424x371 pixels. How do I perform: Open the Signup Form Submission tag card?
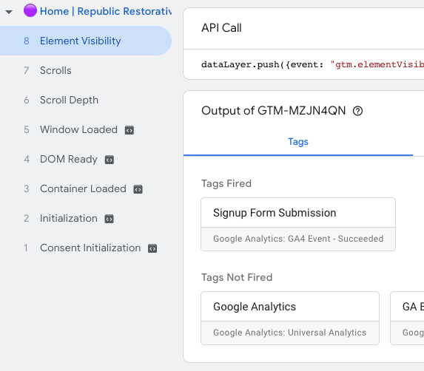click(298, 225)
